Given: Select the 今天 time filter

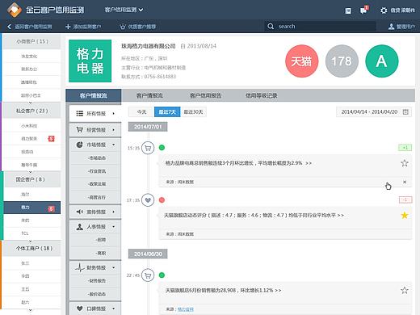Looking at the screenshot, I should 141,112.
